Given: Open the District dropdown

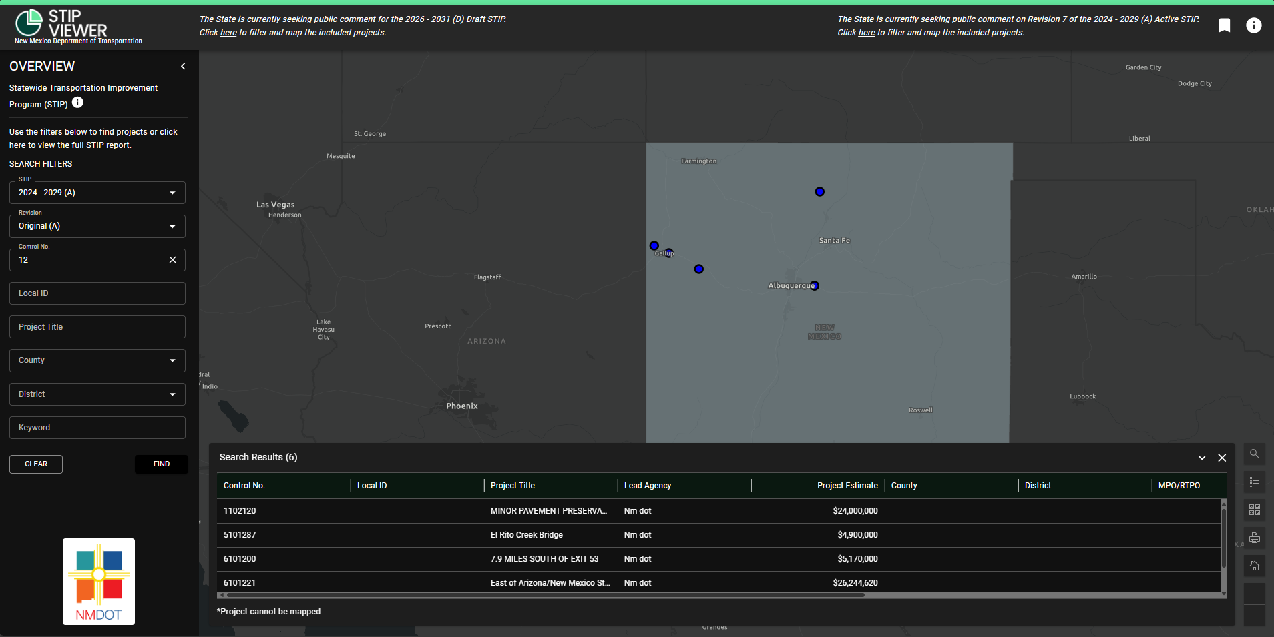Looking at the screenshot, I should pyautogui.click(x=97, y=394).
